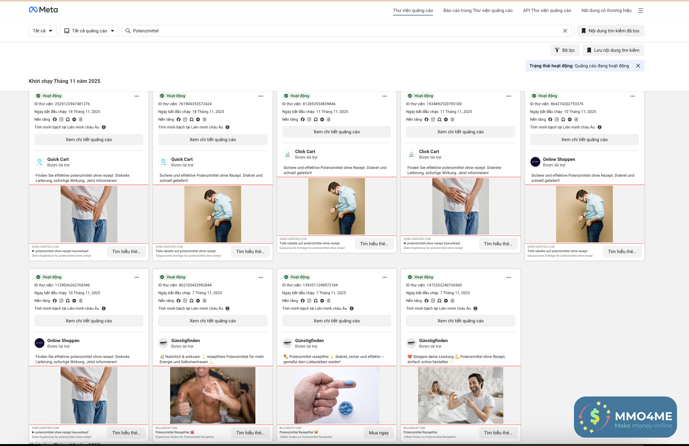Open three-dot menu on ad 2529122947481276
Image resolution: width=689 pixels, height=446 pixels.
coord(137,96)
